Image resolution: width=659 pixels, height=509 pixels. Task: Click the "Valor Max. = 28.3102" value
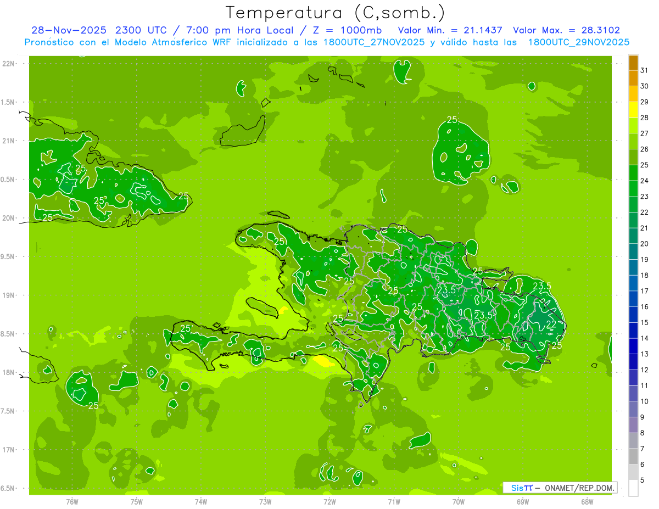(566, 30)
